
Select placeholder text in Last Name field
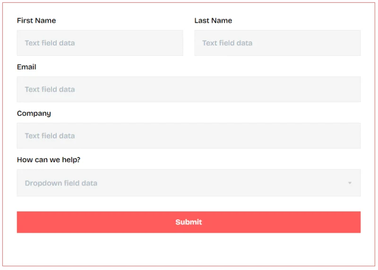coord(227,43)
